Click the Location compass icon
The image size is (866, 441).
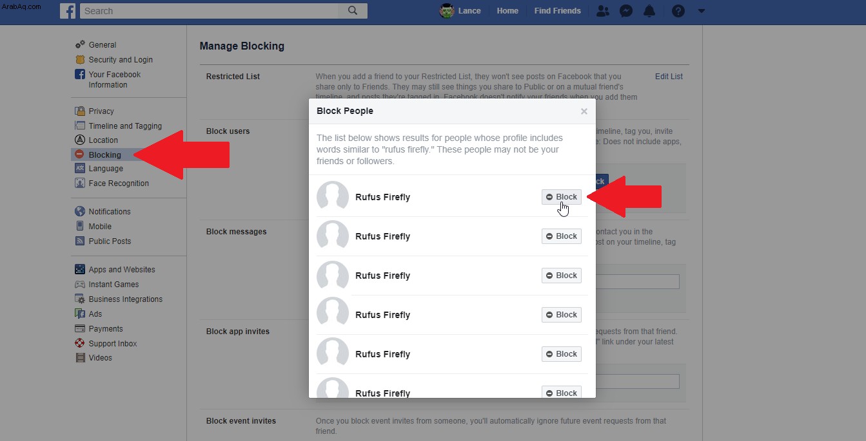[x=80, y=140]
